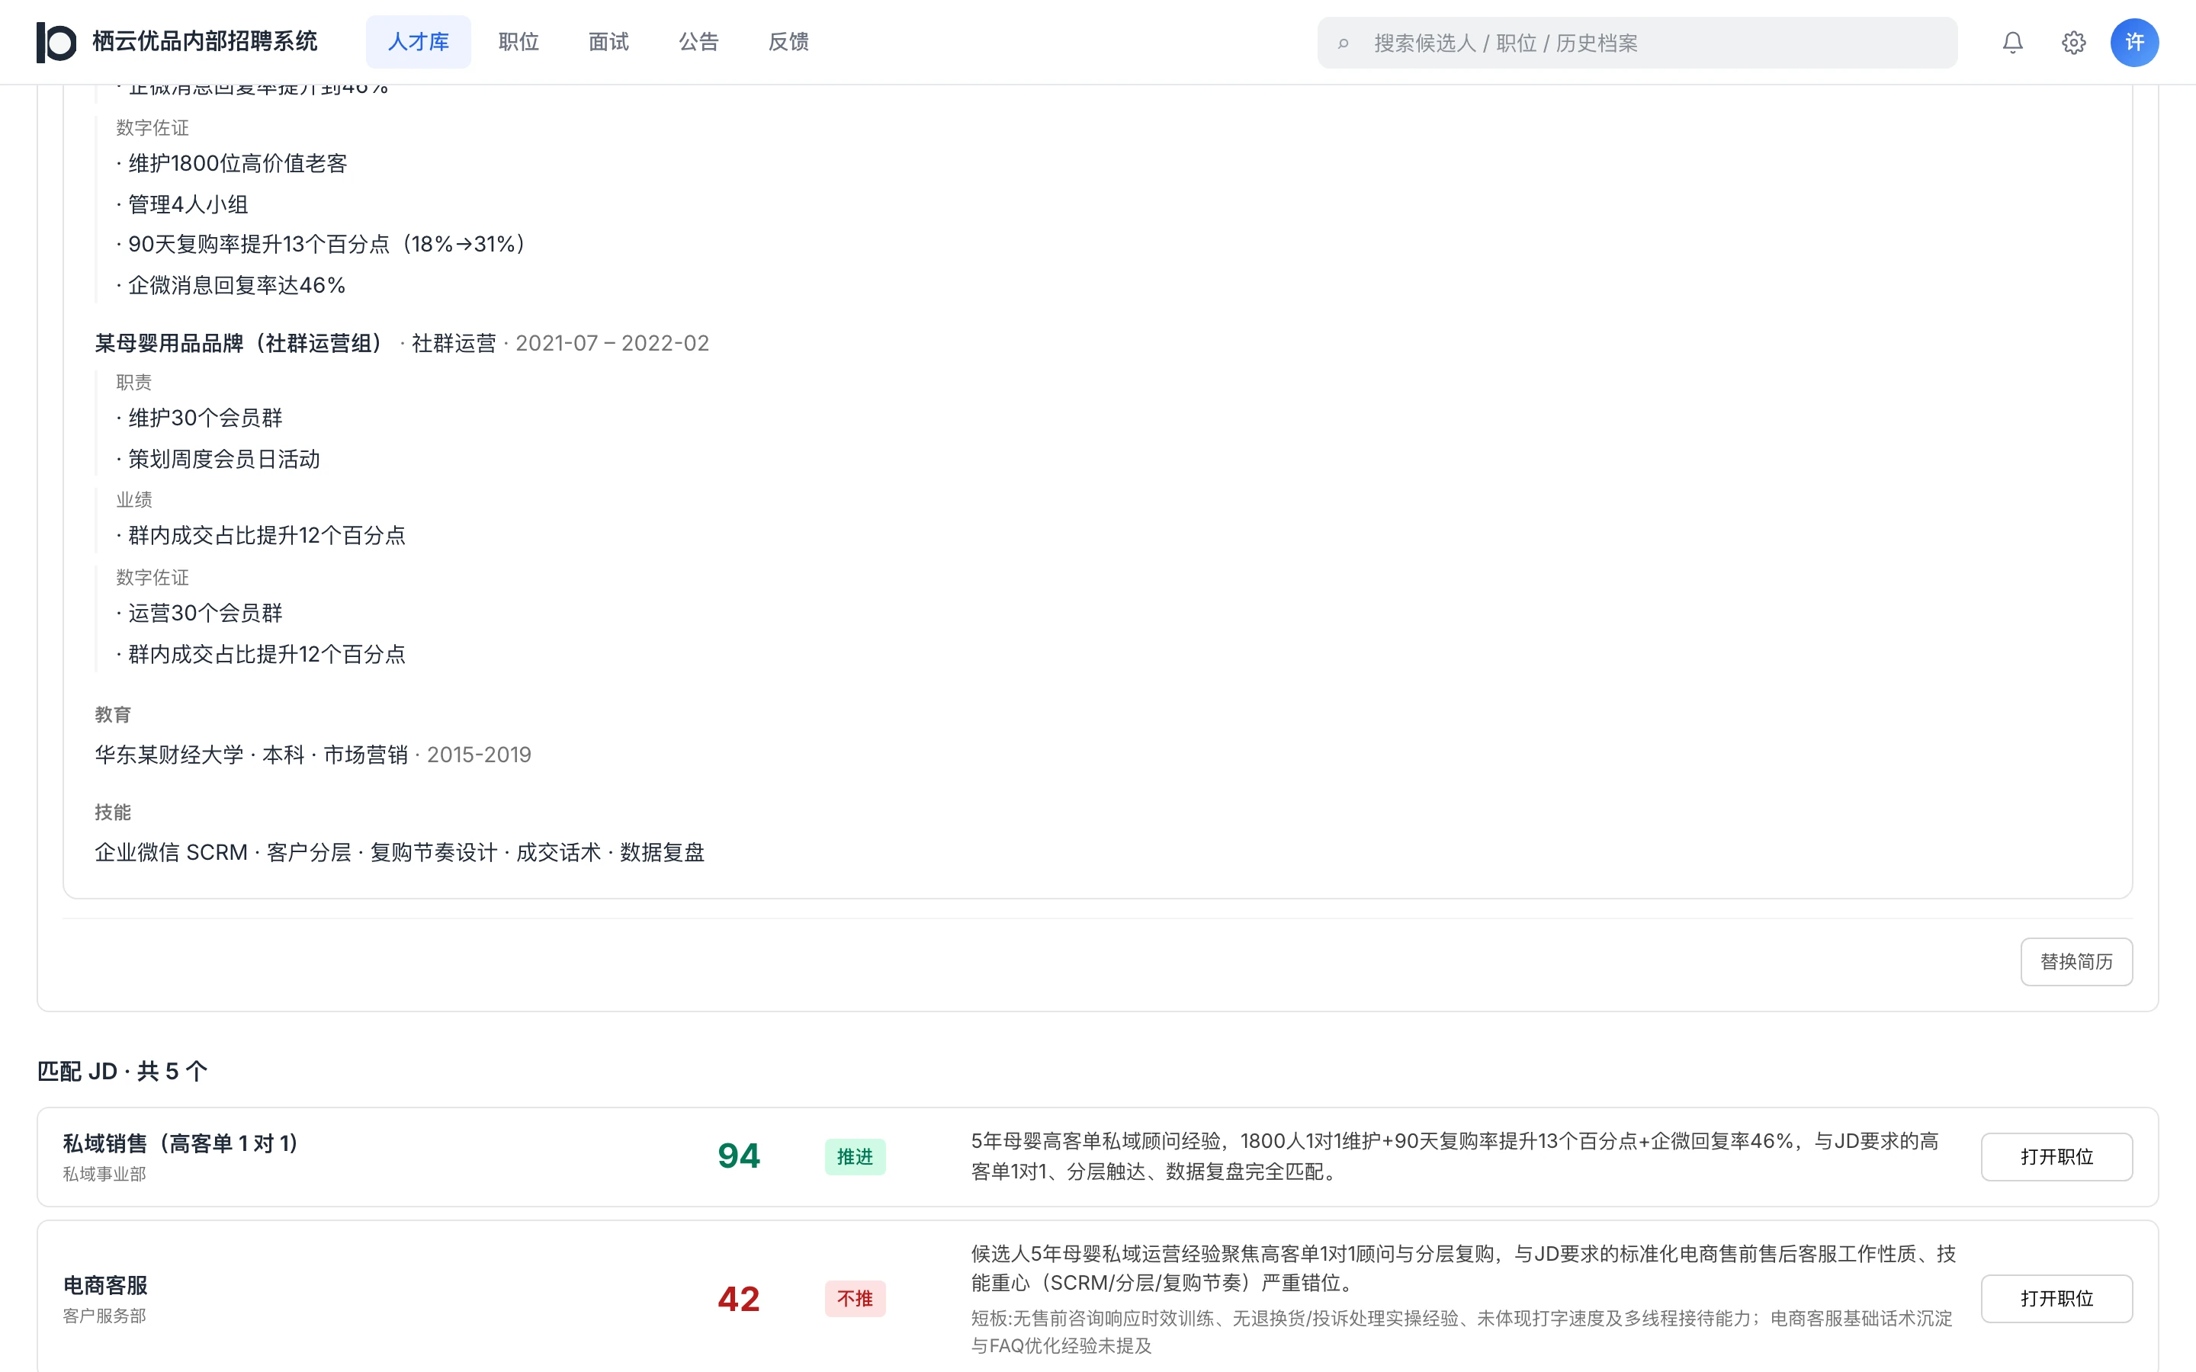Click the 企业微信 SCRM skills line
The image size is (2196, 1372).
point(400,853)
